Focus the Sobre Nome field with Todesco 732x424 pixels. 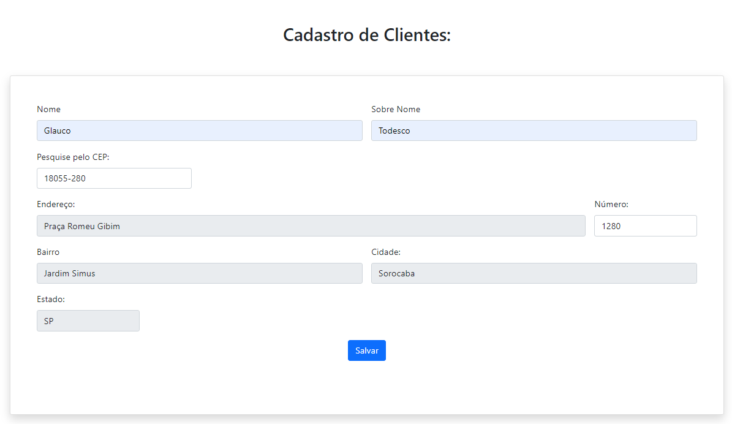click(534, 131)
